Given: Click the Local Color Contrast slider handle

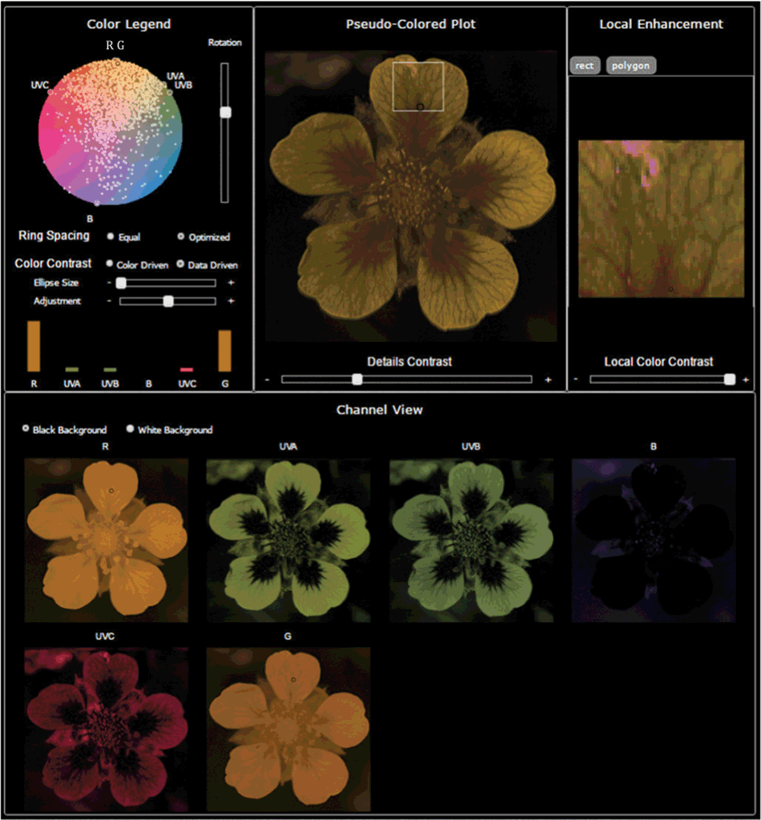Looking at the screenshot, I should pyautogui.click(x=729, y=380).
